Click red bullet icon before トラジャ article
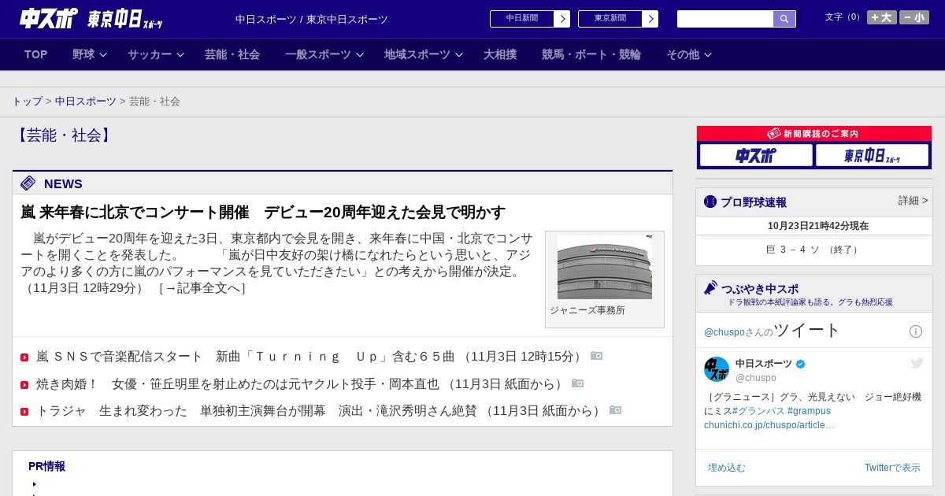Image resolution: width=945 pixels, height=496 pixels. 24,412
